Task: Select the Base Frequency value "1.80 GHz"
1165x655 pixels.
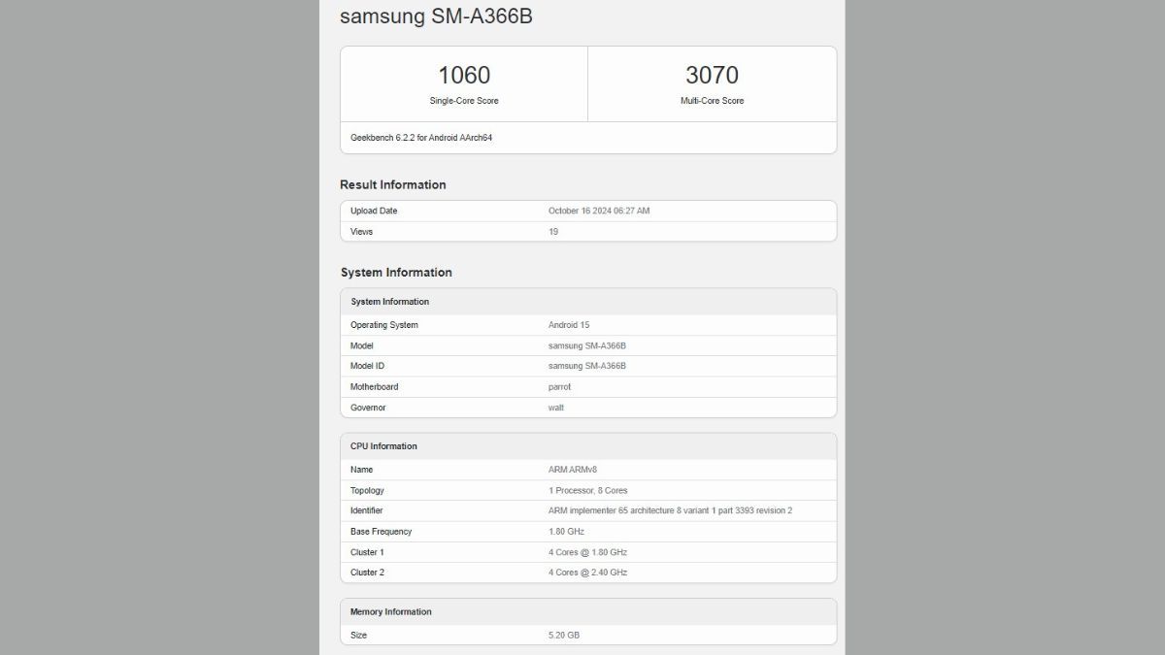Action: tap(566, 532)
